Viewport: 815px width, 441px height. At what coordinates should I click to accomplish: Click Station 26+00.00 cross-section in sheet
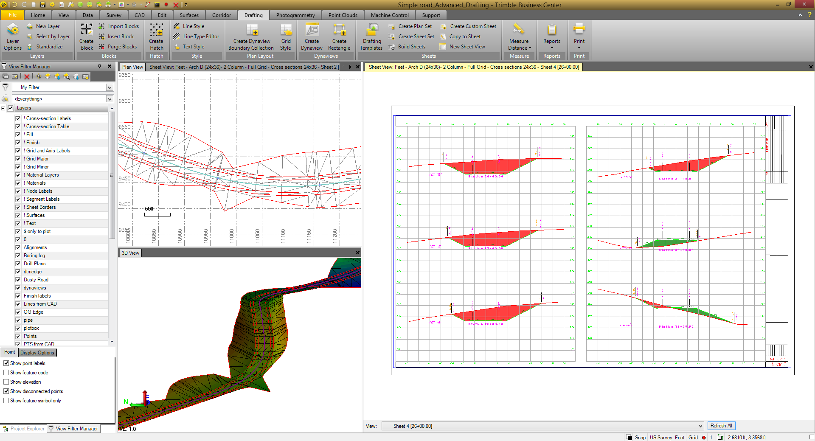(x=485, y=166)
